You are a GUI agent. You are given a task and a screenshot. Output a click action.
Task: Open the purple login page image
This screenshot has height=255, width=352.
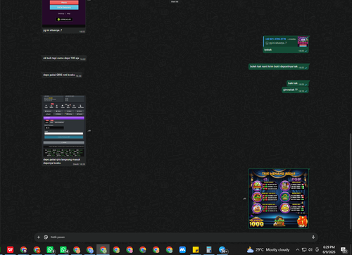click(63, 13)
